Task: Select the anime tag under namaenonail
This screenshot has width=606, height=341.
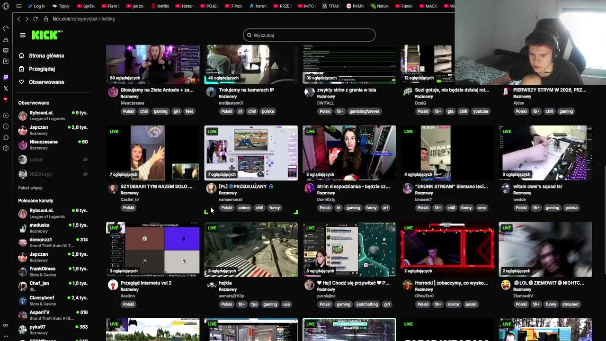Action: [x=244, y=208]
